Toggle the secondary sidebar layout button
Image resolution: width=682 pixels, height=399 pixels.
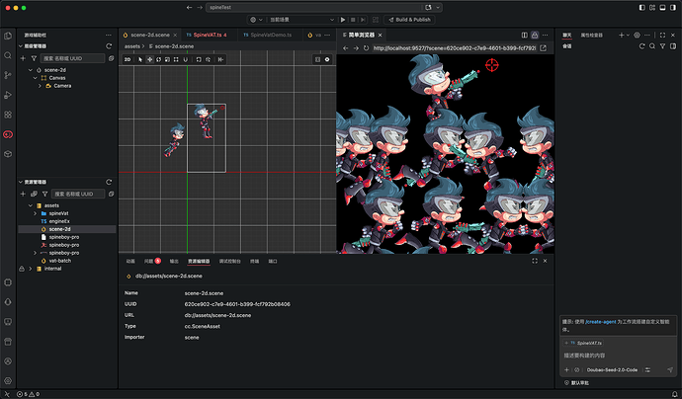(673, 7)
